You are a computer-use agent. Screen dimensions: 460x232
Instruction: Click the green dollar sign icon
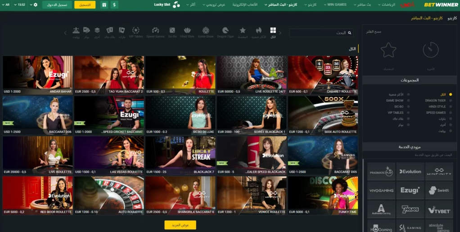114,4
